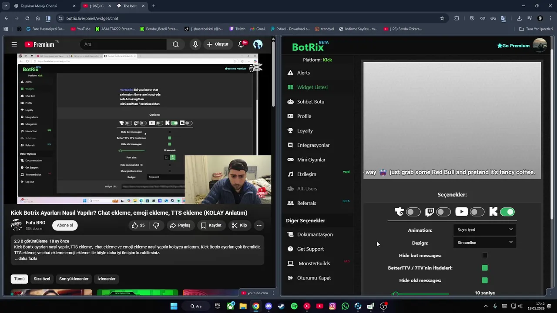Image resolution: width=557 pixels, height=313 pixels.
Task: Click the Oluştur create button
Action: click(218, 44)
